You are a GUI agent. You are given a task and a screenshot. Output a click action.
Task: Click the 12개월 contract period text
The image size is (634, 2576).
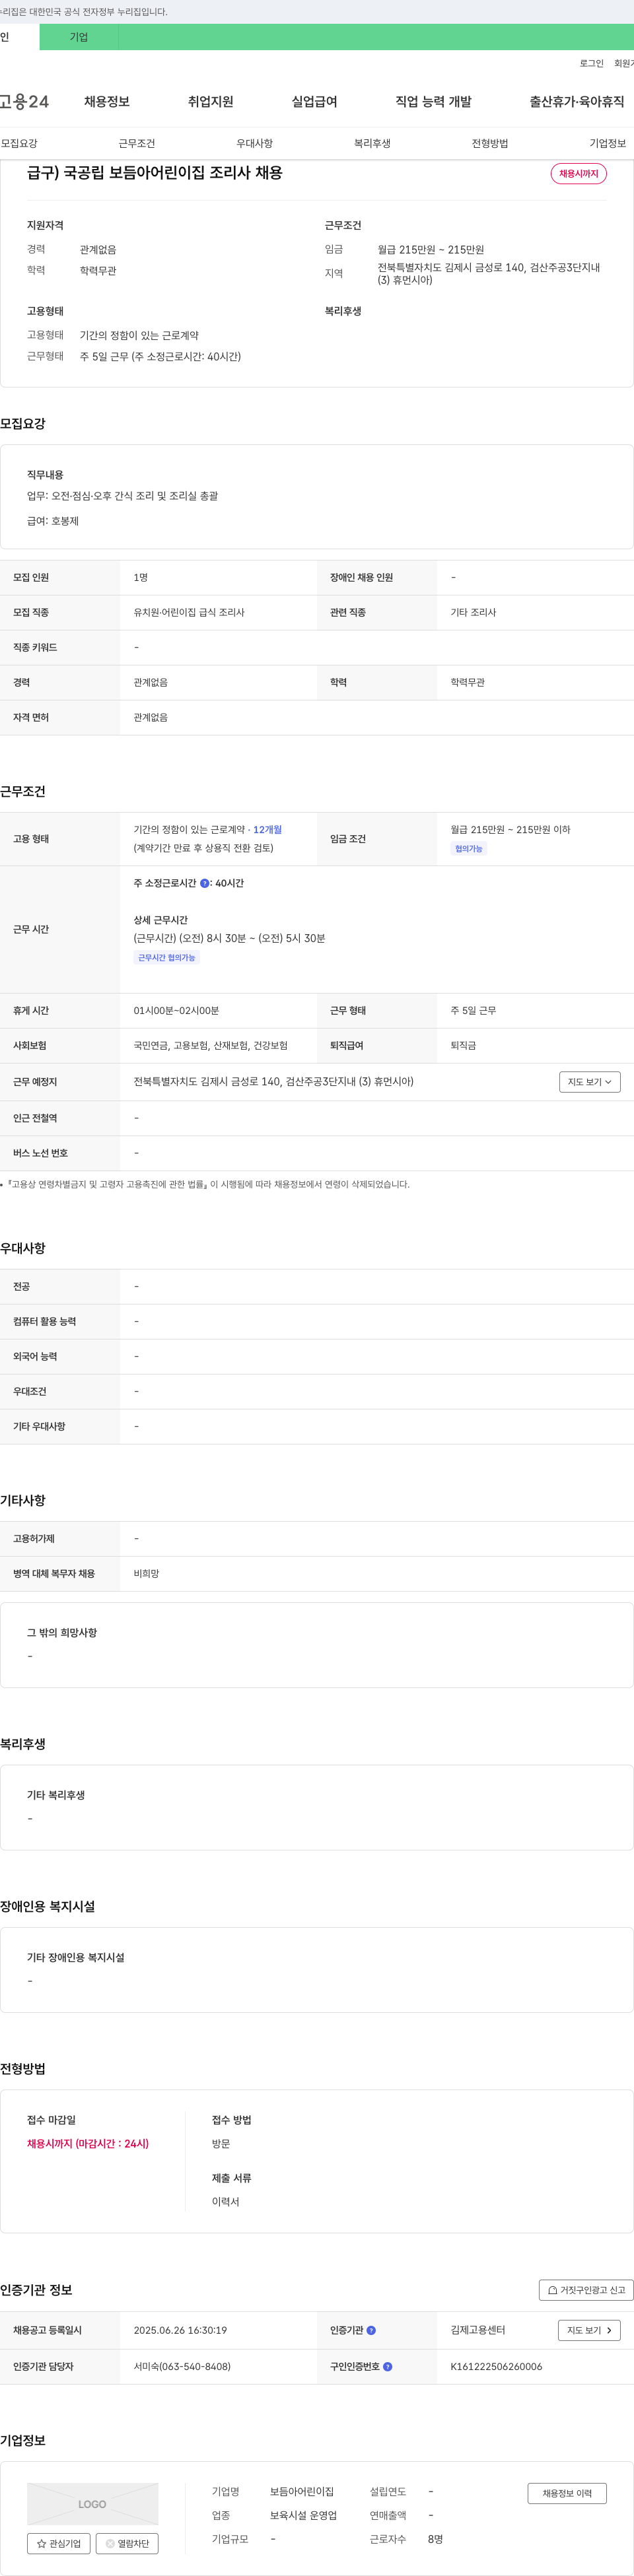267,829
